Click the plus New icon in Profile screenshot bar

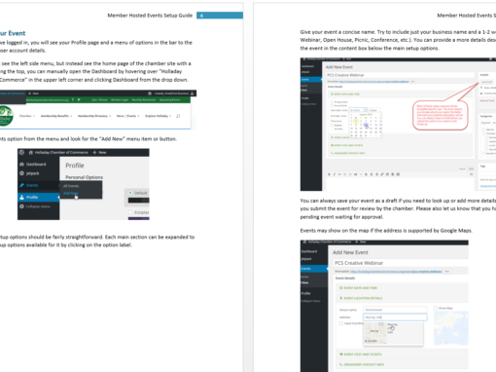coord(94,152)
